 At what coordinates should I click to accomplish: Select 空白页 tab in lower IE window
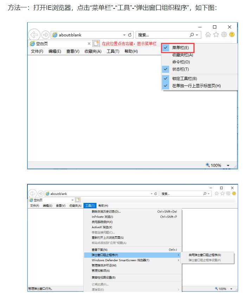coord(51,200)
